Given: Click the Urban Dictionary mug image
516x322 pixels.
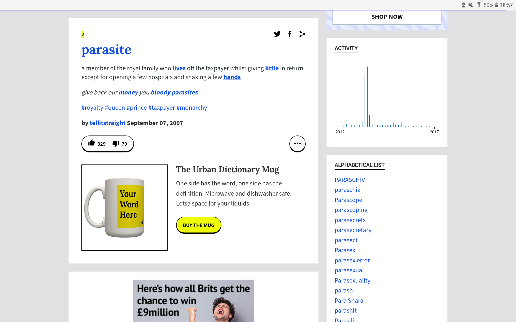Looking at the screenshot, I should tap(124, 207).
